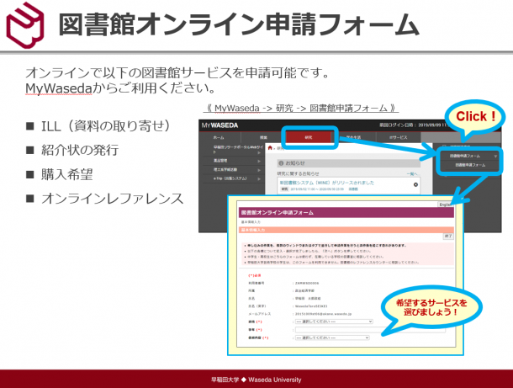Click bullet 購入希望
The image size is (513, 388).
(x=67, y=174)
